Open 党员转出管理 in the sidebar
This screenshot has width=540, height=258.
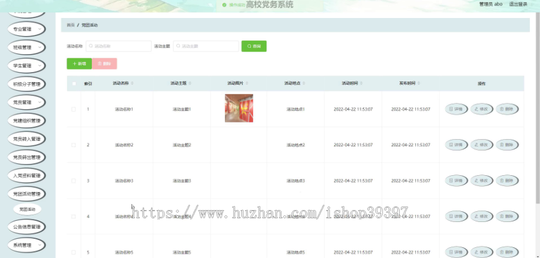click(x=26, y=157)
